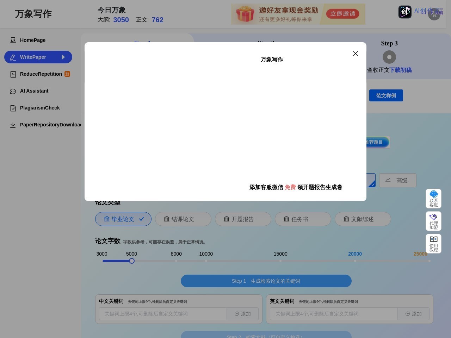Select 文献综述 paper type
Image resolution: width=451 pixels, height=338 pixels.
click(363, 219)
